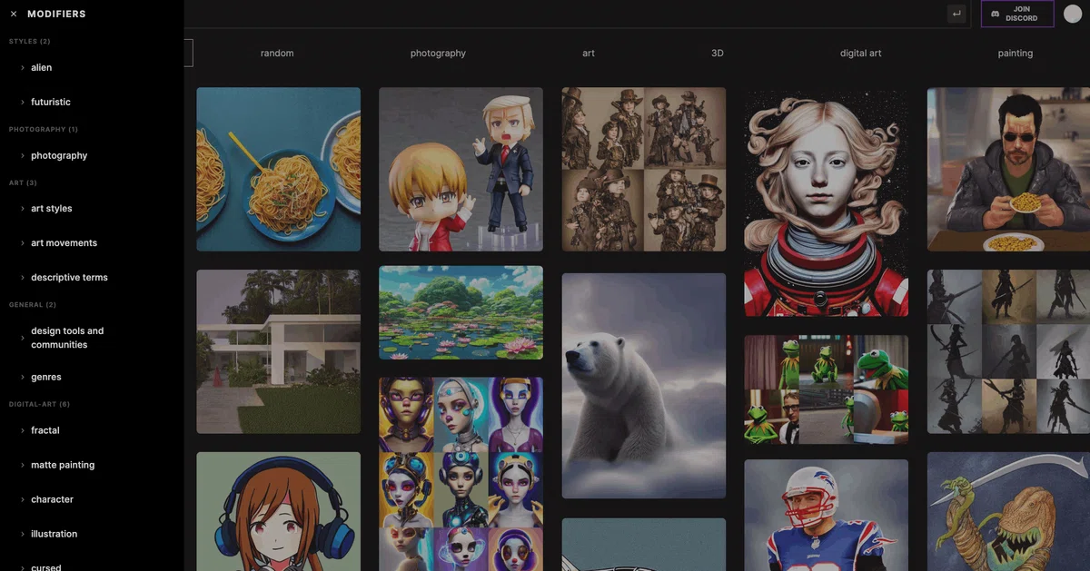Open the Kermit the frog collage
The image size is (1090, 571).
827,389
